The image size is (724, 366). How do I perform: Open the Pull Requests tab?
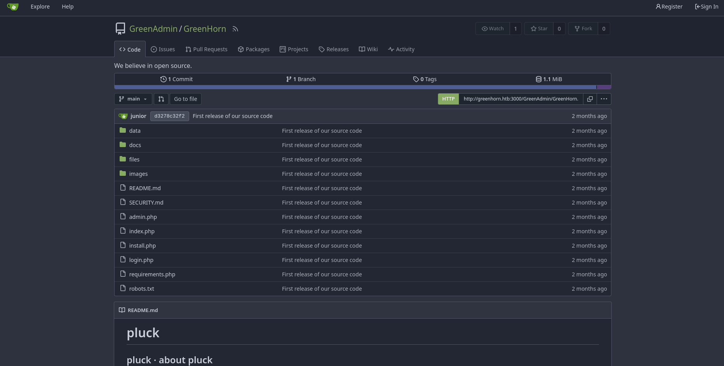pyautogui.click(x=206, y=49)
